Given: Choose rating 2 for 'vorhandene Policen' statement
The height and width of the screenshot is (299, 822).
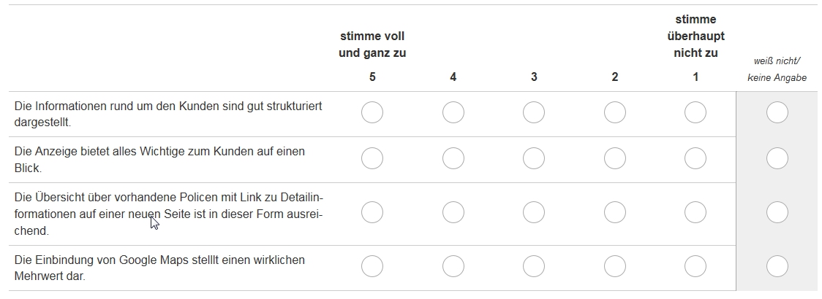Looking at the screenshot, I should click(x=615, y=213).
